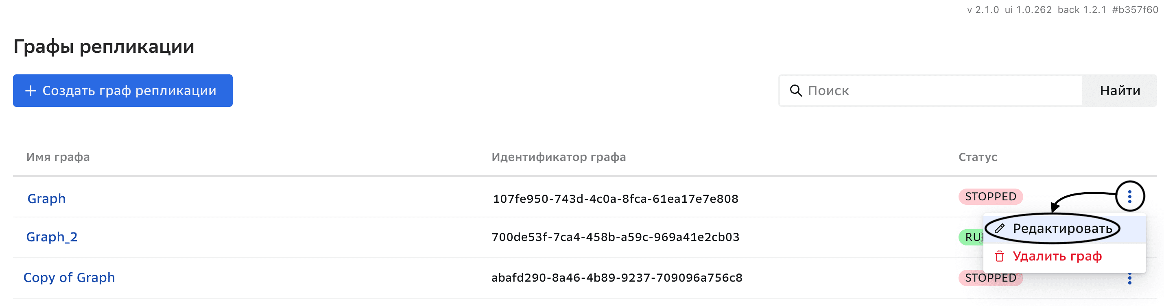Click the magnifier icon in search field
This screenshot has width=1164, height=306.
click(795, 90)
